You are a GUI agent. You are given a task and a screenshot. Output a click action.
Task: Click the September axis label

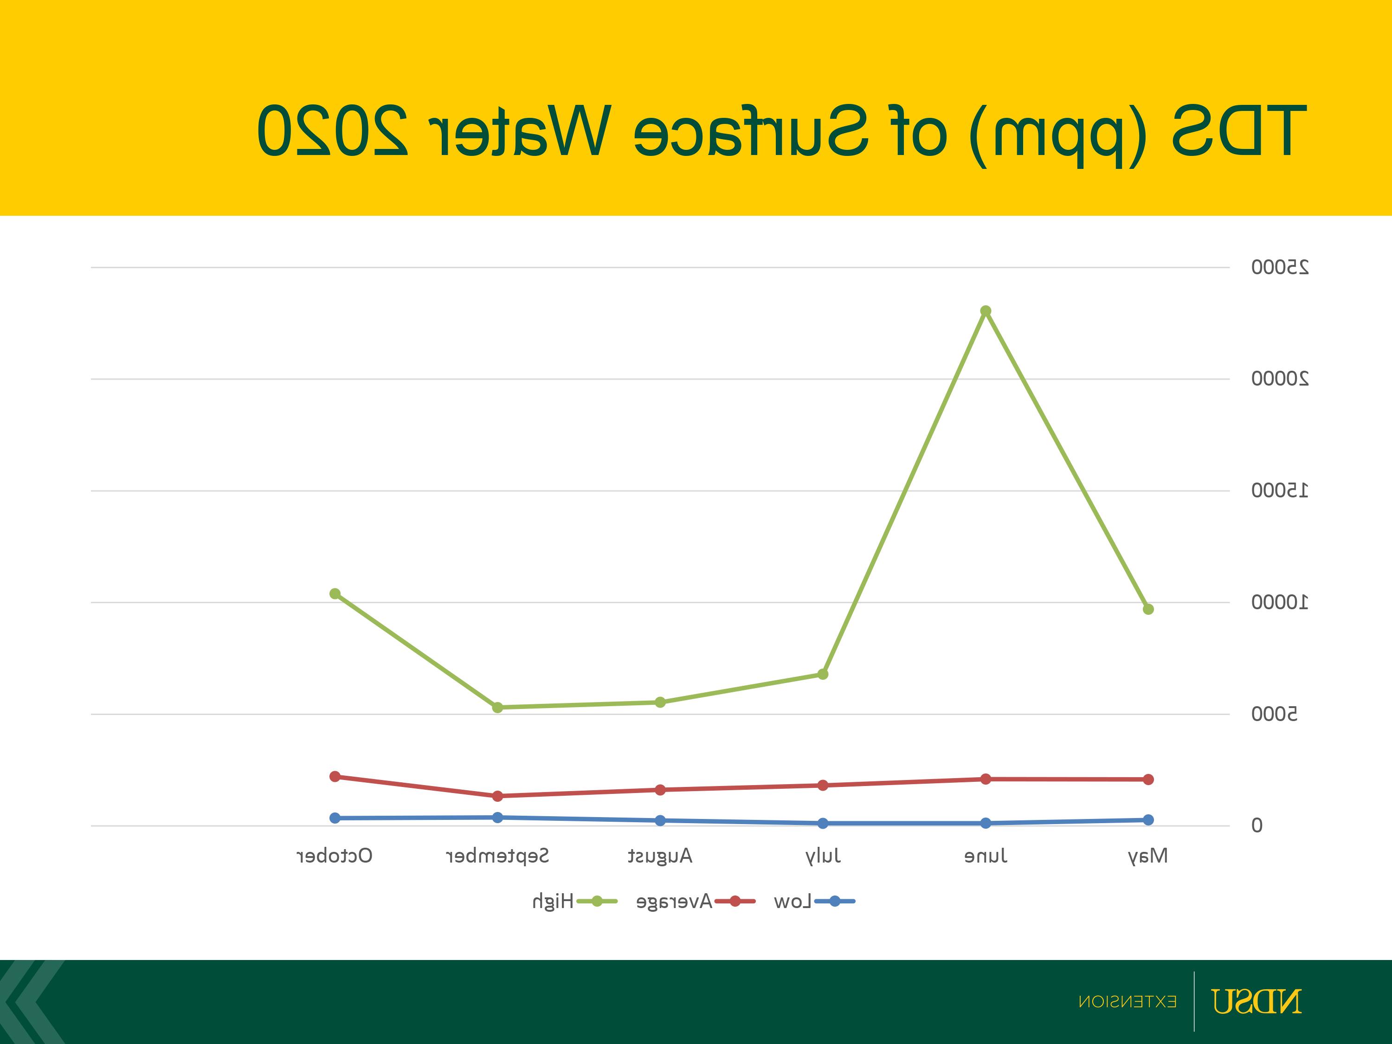(x=497, y=857)
